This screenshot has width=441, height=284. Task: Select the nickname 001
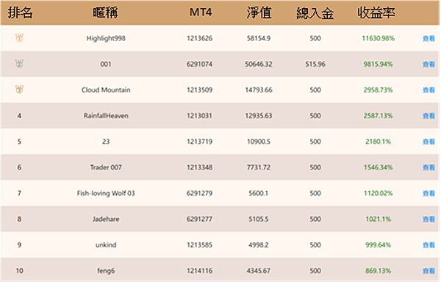106,65
